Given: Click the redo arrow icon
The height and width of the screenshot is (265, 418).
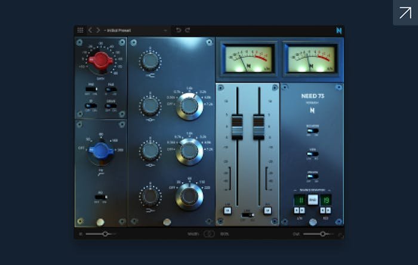Looking at the screenshot, I should tap(188, 30).
